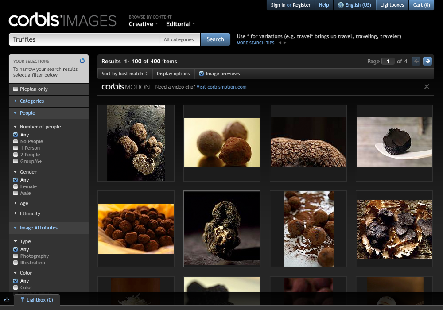Open thumbnail of black truffle on white spoon
This screenshot has height=310, width=443.
tap(394, 143)
